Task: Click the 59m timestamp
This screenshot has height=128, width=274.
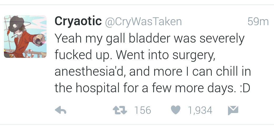Action: click(258, 22)
